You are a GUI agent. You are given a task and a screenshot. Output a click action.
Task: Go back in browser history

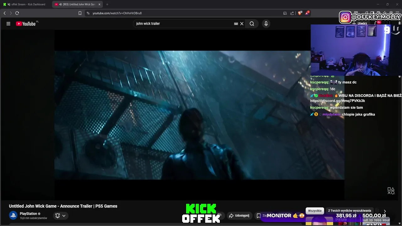point(4,13)
